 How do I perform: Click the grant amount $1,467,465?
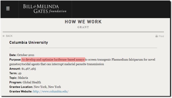[x=29, y=69]
